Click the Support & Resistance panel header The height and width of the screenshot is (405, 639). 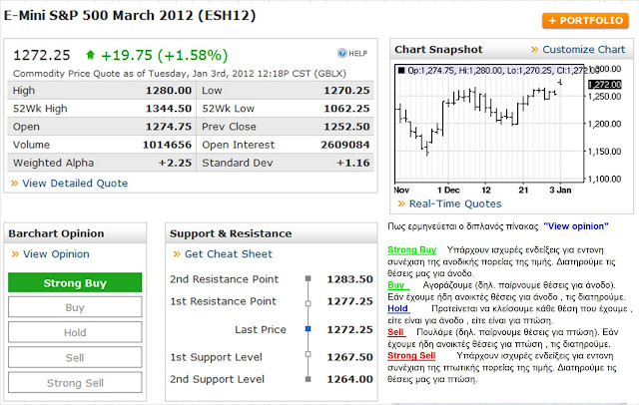[271, 233]
